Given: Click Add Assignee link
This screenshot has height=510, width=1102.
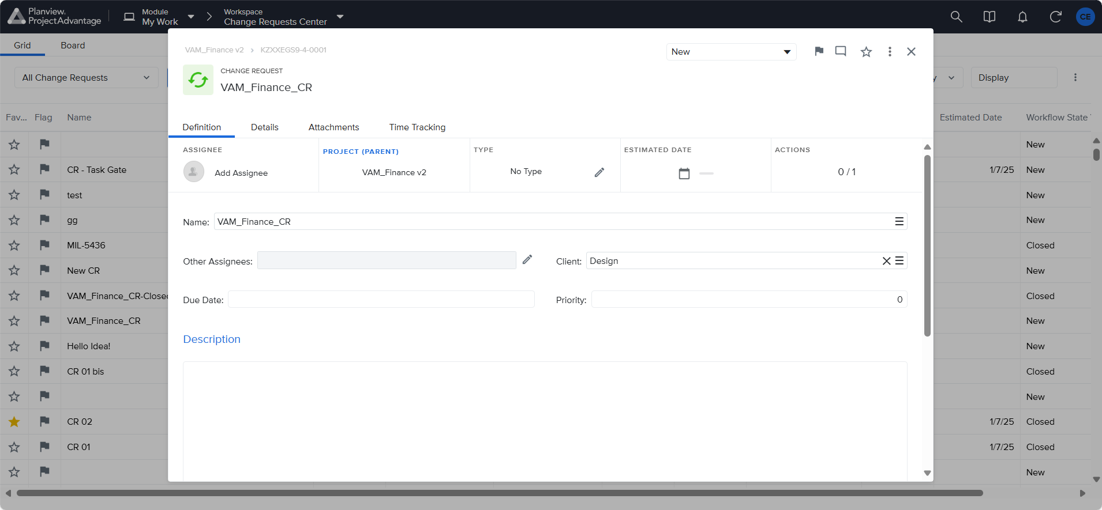Looking at the screenshot, I should [241, 173].
